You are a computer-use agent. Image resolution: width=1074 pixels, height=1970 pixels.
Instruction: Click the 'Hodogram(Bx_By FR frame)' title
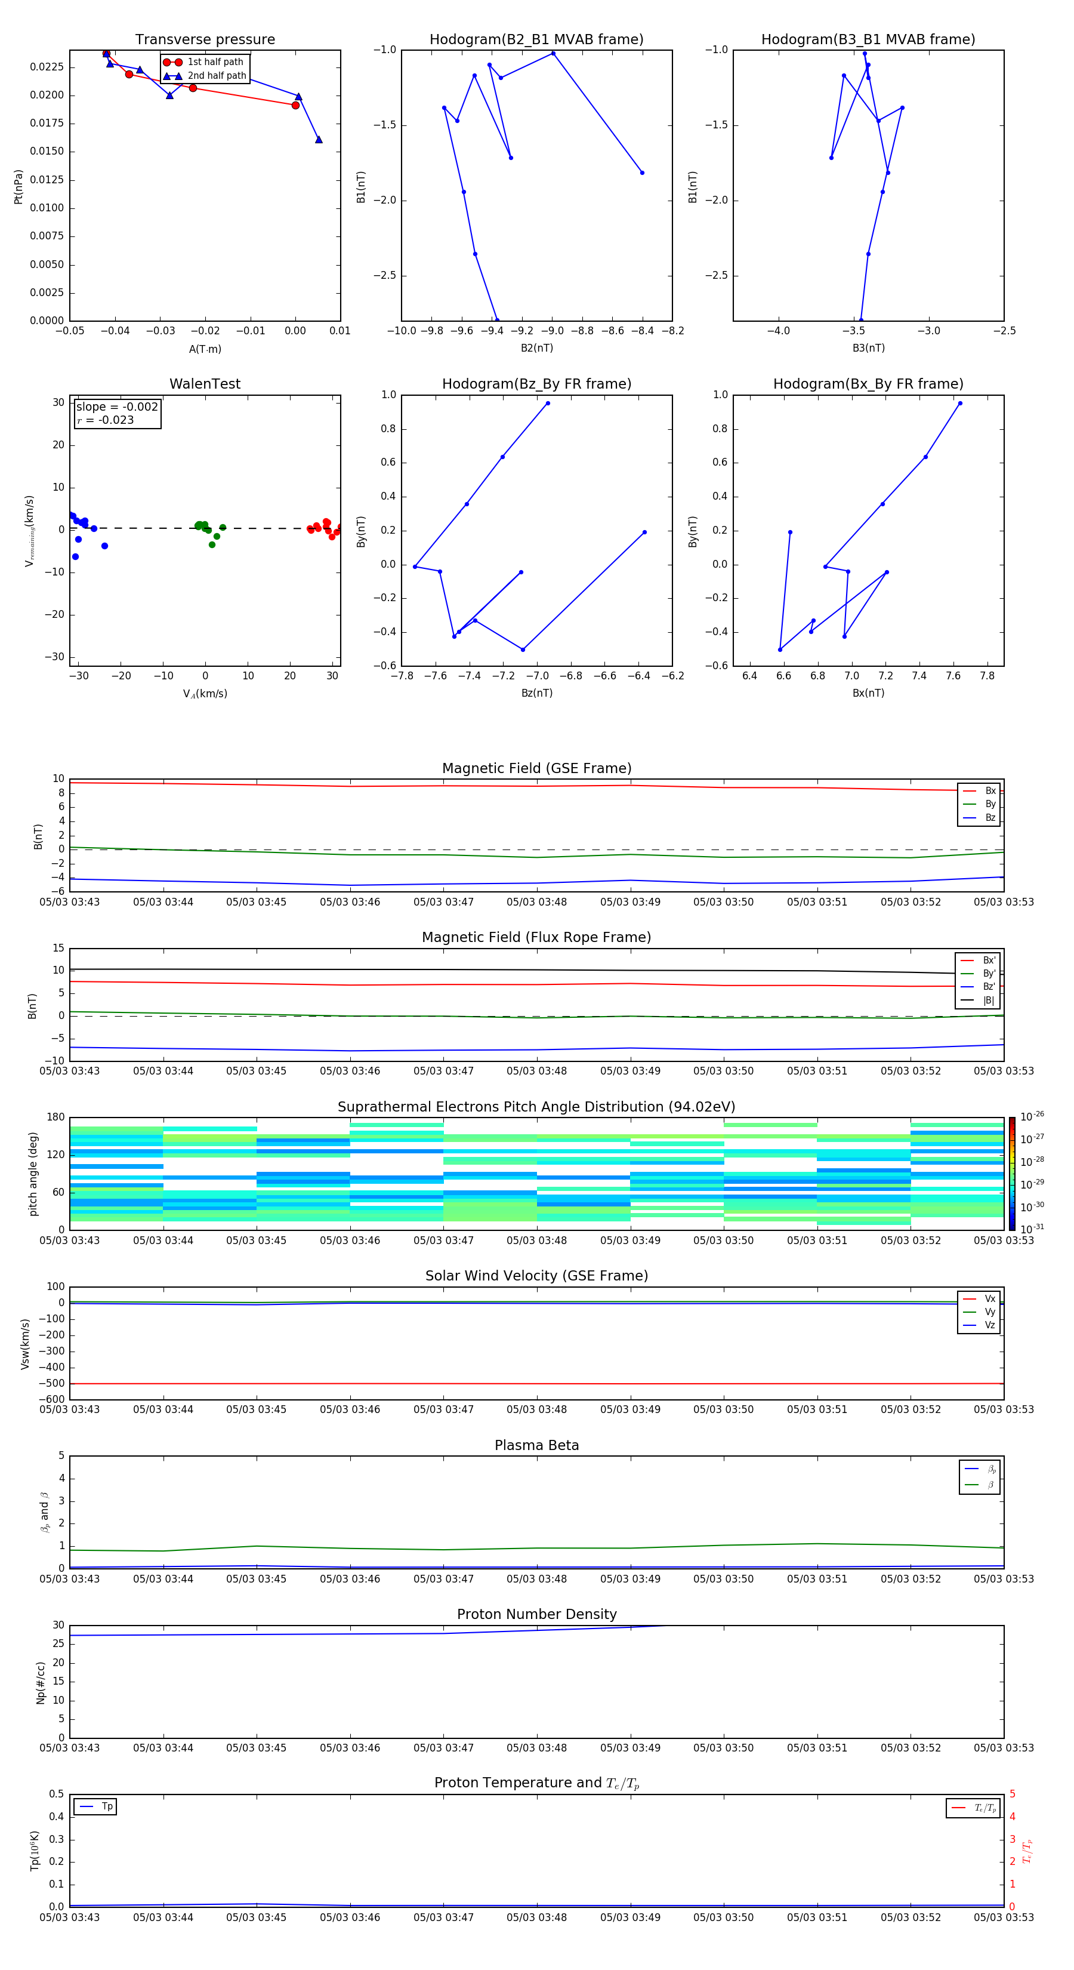click(868, 384)
